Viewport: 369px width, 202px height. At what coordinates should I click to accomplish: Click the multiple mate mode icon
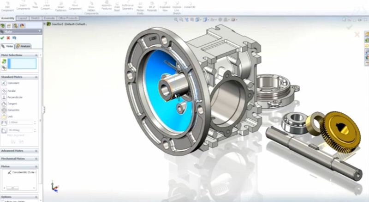pyautogui.click(x=4, y=68)
